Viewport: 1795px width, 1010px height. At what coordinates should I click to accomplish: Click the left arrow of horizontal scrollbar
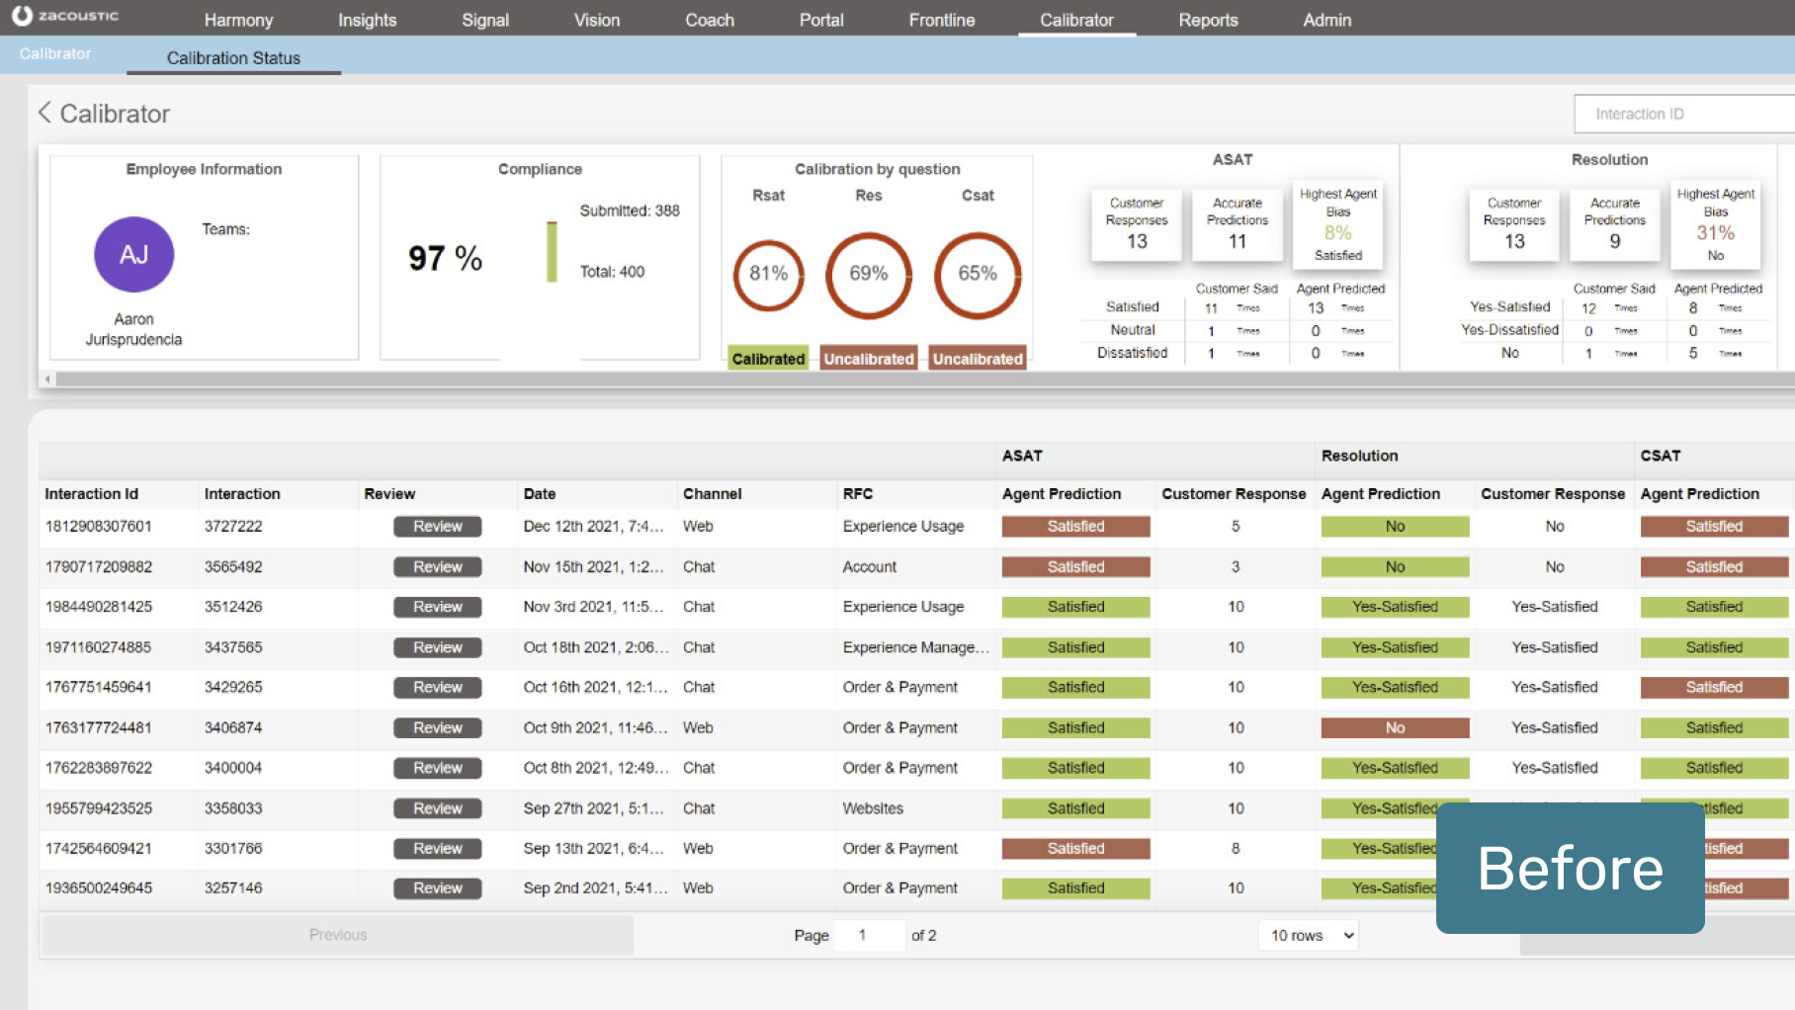coord(47,379)
